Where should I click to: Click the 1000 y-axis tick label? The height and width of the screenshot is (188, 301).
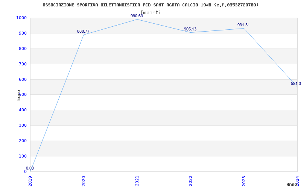click(x=21, y=18)
